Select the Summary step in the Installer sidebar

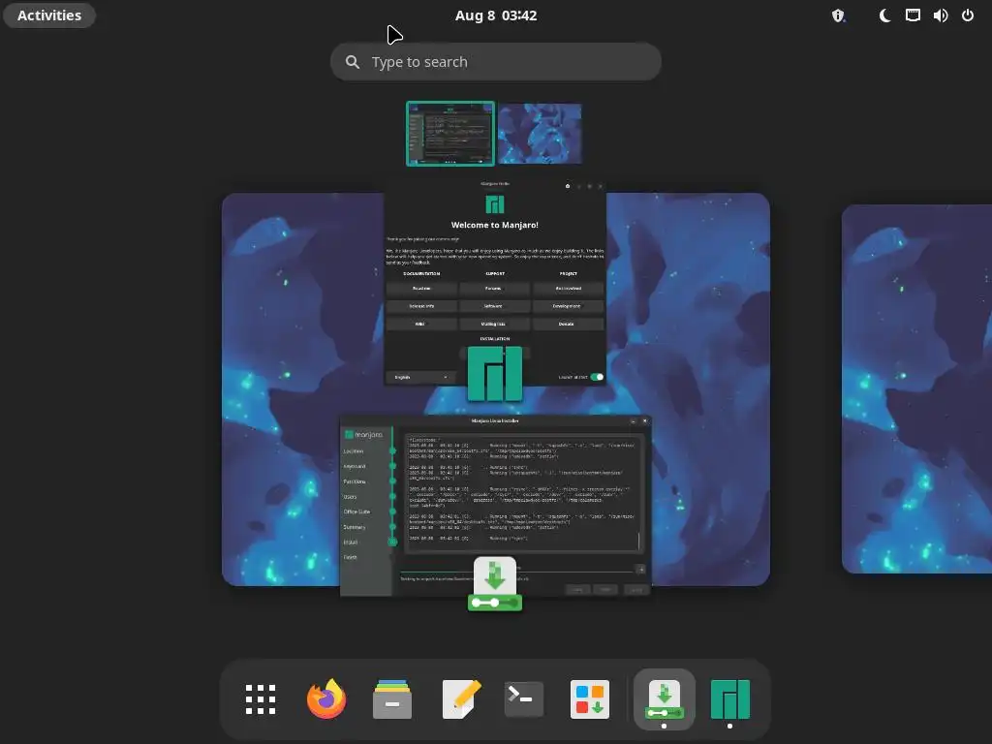[x=355, y=527]
